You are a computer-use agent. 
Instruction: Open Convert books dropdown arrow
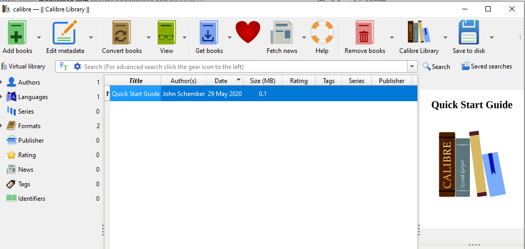[148, 37]
